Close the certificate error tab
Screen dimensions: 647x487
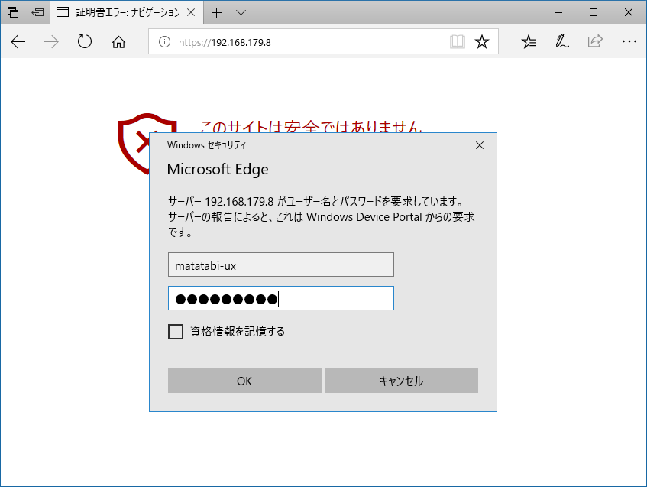(x=191, y=12)
